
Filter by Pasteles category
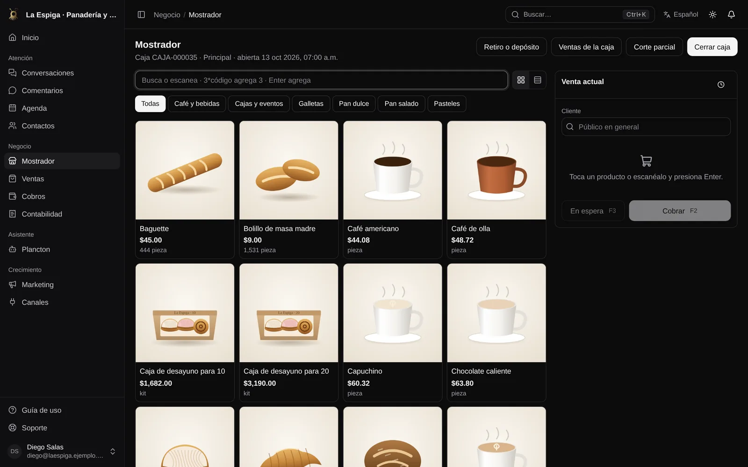click(447, 104)
